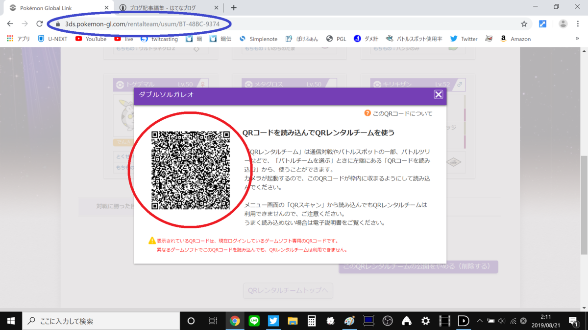
Task: Reload the current page
Action: click(x=40, y=23)
